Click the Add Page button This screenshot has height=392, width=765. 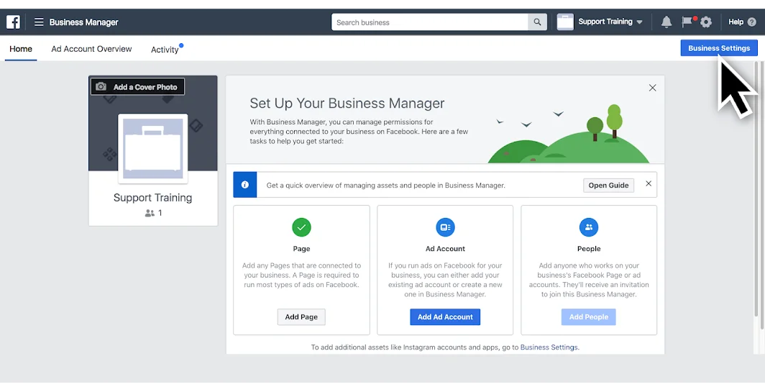(301, 316)
